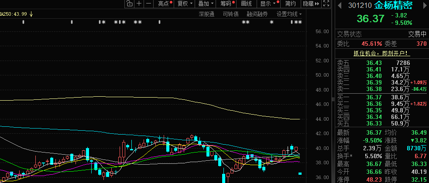Open the 设置均线 dropdown
The width and height of the screenshot is (429, 183).
pos(289,14)
